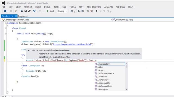174x97 pixels.
Task: Click the Undo arrow icon
Action: point(35,11)
